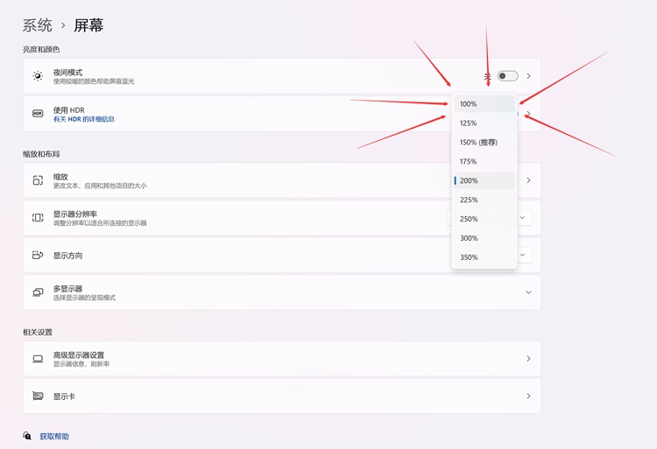The width and height of the screenshot is (657, 449).
Task: Toggle the night mode (夜间模式) switch
Action: point(507,76)
